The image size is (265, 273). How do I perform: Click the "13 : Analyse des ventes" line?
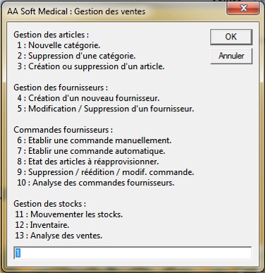coord(58,236)
